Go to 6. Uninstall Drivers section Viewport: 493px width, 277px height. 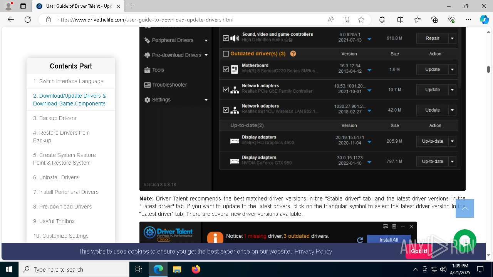tap(56, 177)
